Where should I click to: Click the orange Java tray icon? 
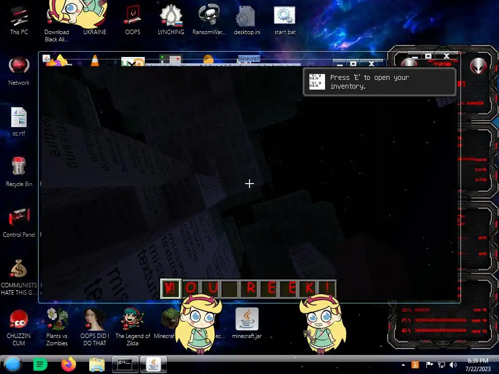pyautogui.click(x=415, y=365)
